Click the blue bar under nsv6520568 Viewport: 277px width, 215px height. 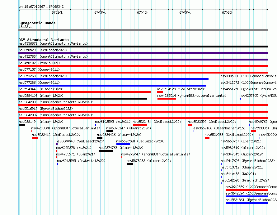[x=123, y=144]
